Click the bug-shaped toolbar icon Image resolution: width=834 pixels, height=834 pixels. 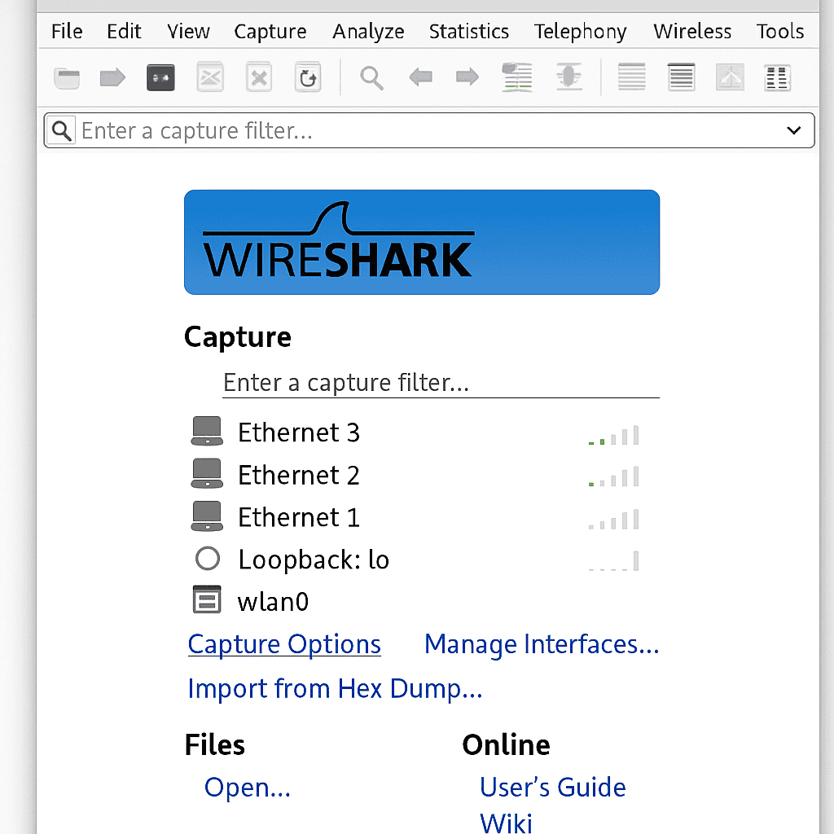(x=567, y=78)
